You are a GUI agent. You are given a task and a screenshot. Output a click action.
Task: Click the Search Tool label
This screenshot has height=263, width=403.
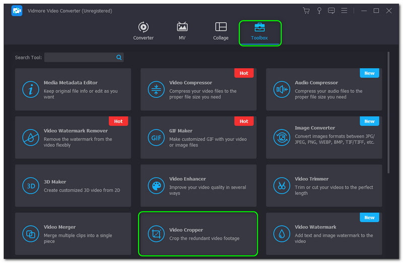(x=28, y=57)
